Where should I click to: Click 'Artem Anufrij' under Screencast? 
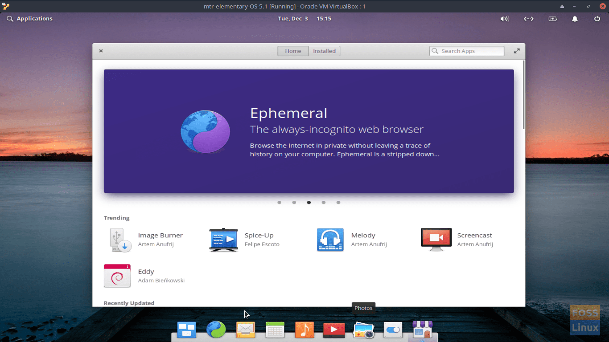475,244
